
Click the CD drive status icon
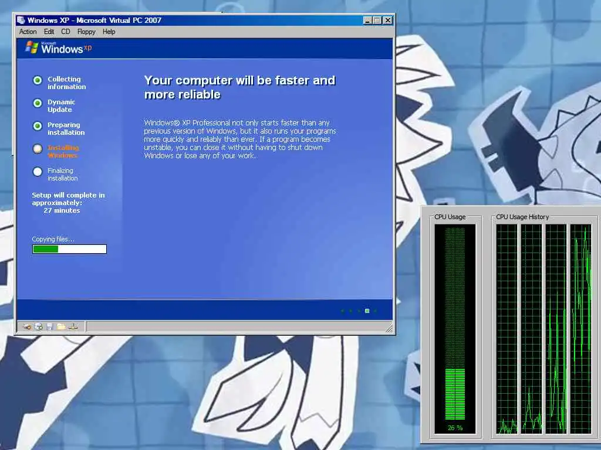click(39, 326)
